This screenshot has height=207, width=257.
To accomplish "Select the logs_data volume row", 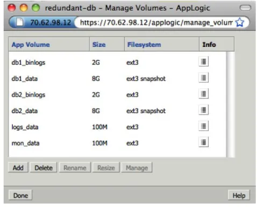I will (x=117, y=127).
